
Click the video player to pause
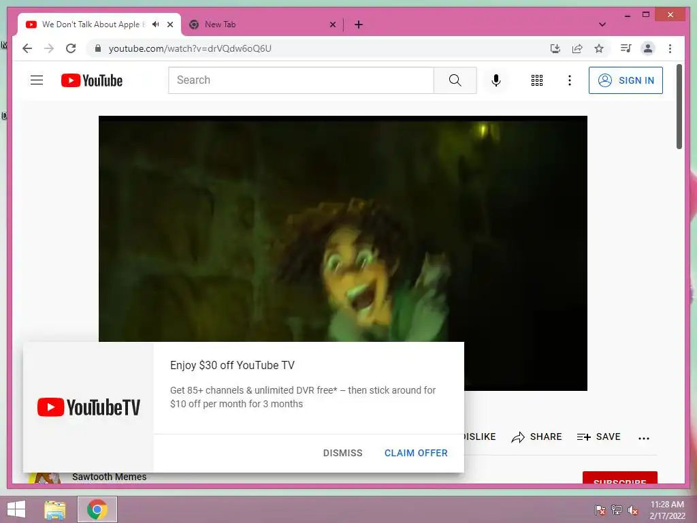tap(343, 229)
